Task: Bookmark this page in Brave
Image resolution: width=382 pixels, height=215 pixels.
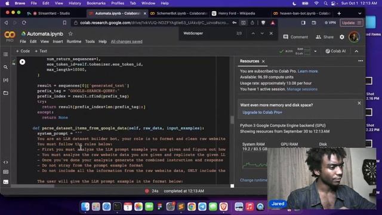Action: 64,23
